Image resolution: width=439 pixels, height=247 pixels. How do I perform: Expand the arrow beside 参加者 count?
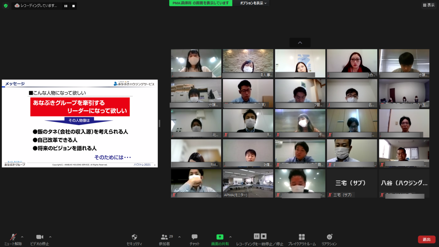click(179, 237)
